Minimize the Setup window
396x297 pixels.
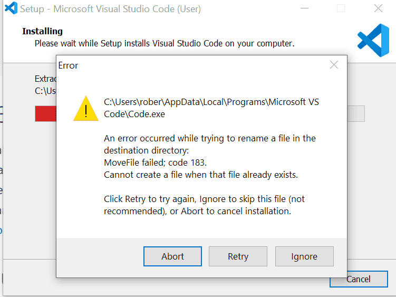(304, 9)
